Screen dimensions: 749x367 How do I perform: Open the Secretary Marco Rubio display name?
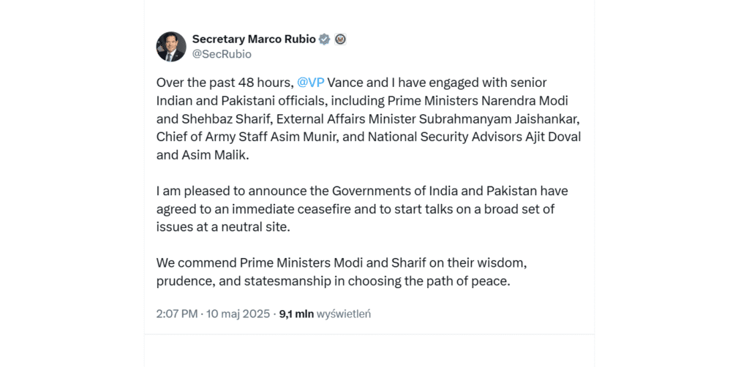point(253,39)
